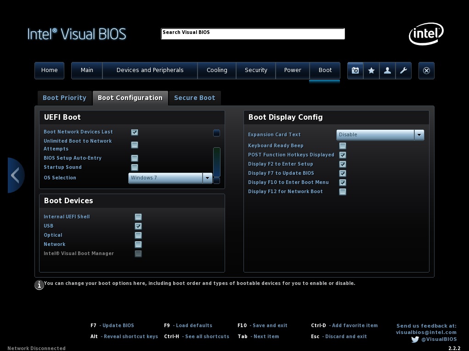Viewport: 469px width, 351px height.
Task: Enable Internal UEFI Shell boot device
Action: [x=138, y=217]
